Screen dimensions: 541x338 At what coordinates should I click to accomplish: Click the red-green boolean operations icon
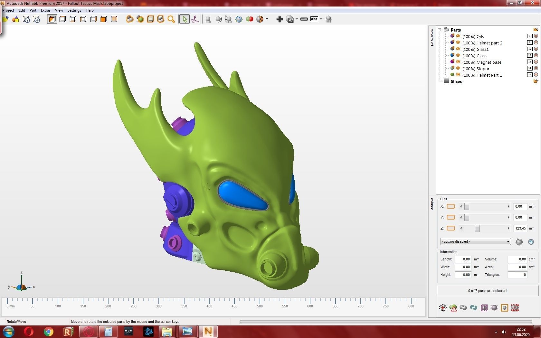click(x=250, y=19)
